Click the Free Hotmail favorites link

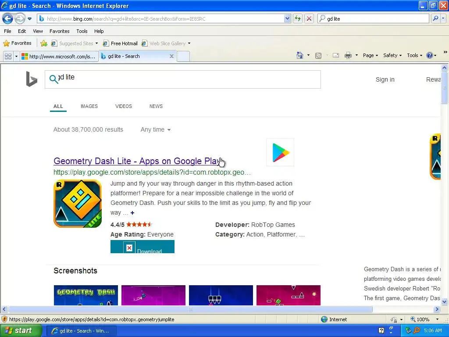121,43
